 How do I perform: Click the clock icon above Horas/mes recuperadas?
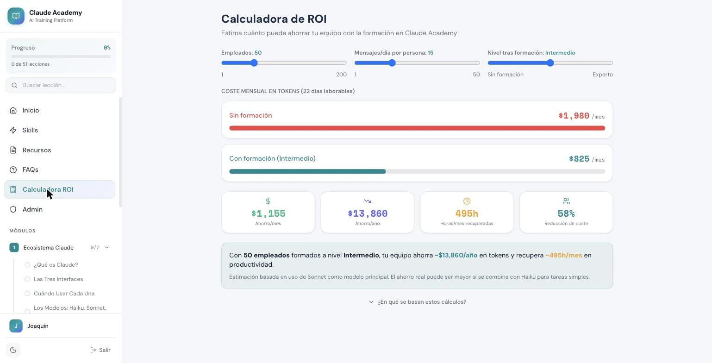467,201
